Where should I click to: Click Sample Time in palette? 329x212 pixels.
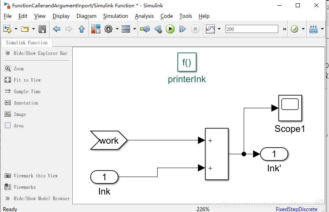[x=23, y=92]
